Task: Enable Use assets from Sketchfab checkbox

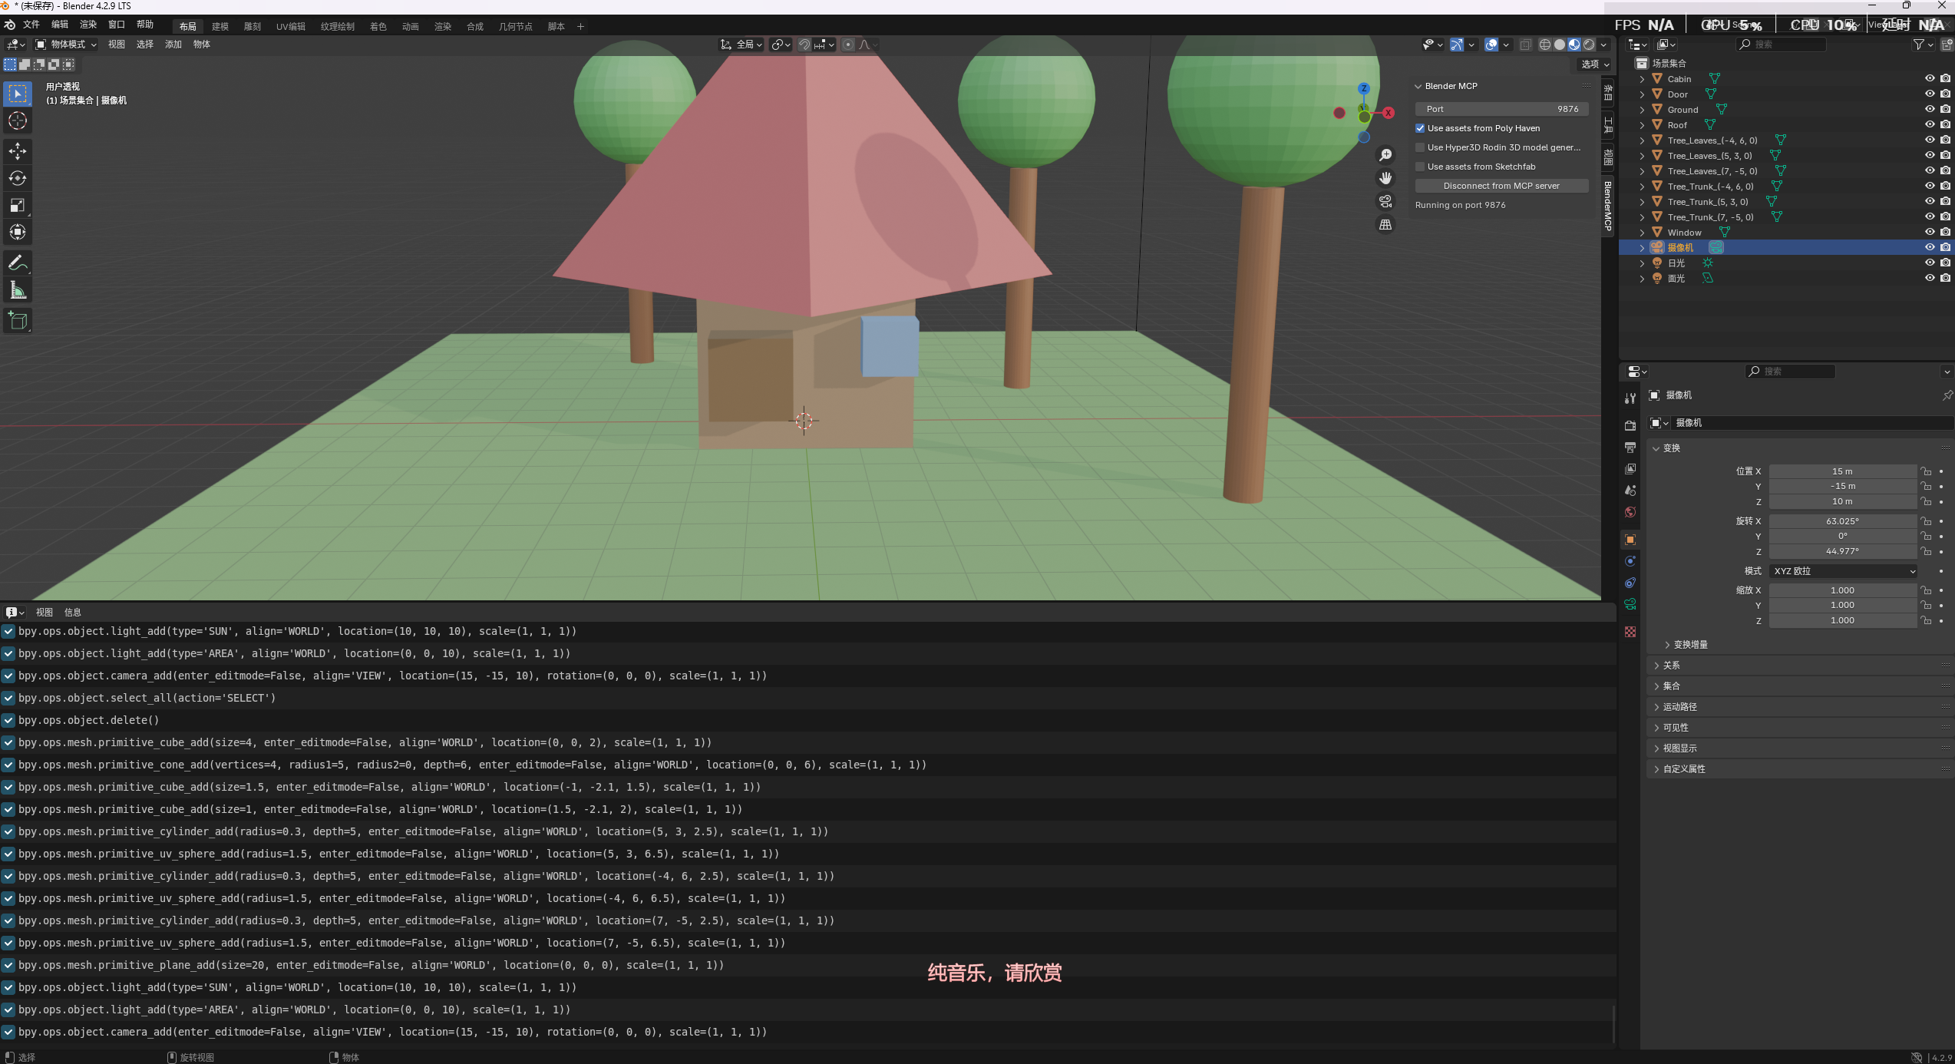Action: (1420, 167)
